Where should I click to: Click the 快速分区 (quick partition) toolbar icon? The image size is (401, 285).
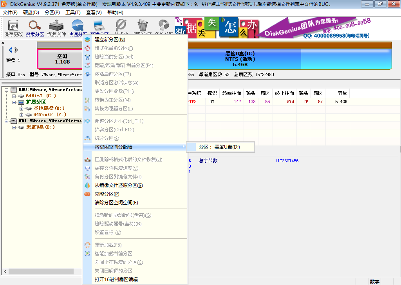pyautogui.click(x=78, y=26)
